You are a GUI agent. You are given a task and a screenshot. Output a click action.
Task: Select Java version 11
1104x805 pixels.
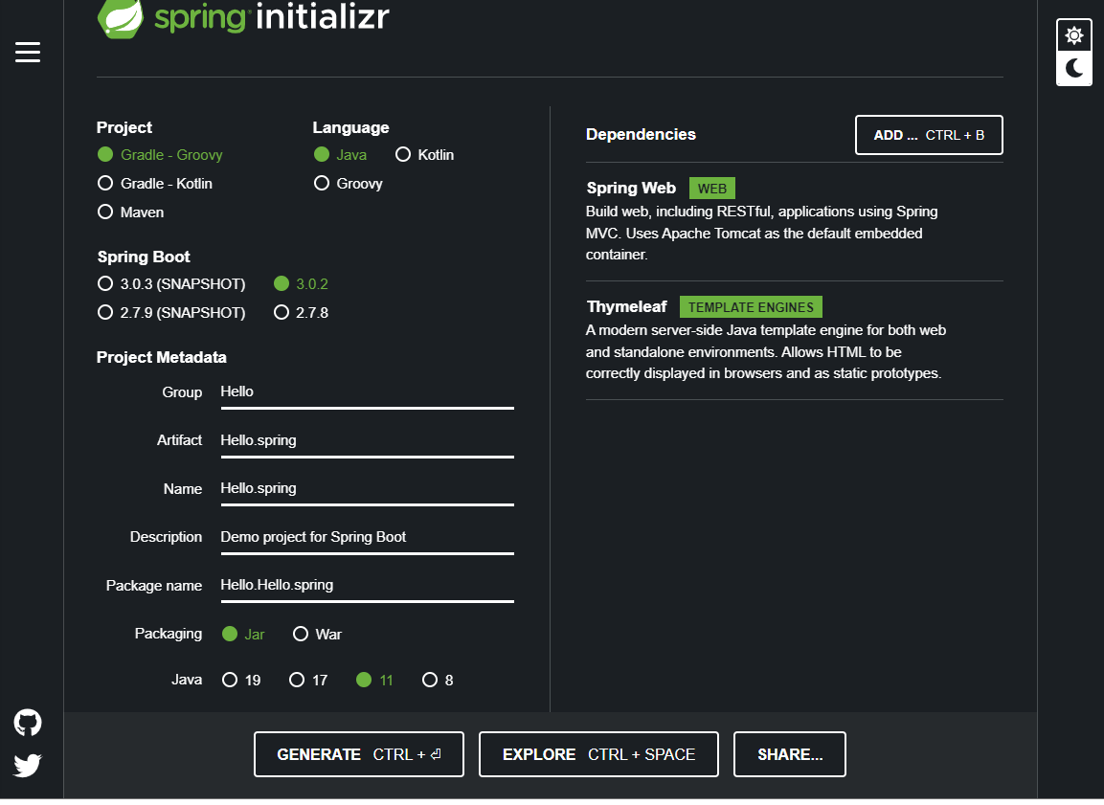tap(374, 680)
